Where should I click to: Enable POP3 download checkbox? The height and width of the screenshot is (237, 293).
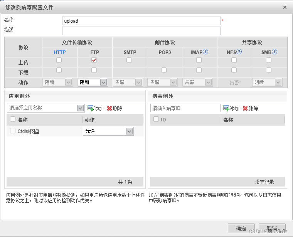click(x=164, y=70)
